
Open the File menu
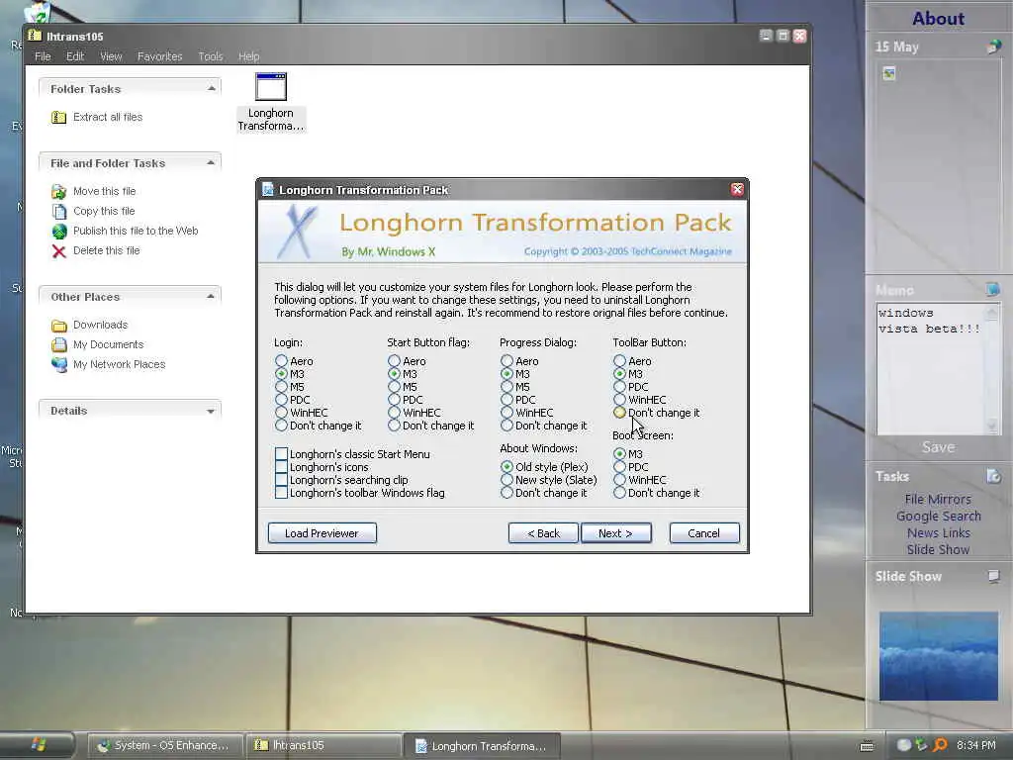(43, 56)
